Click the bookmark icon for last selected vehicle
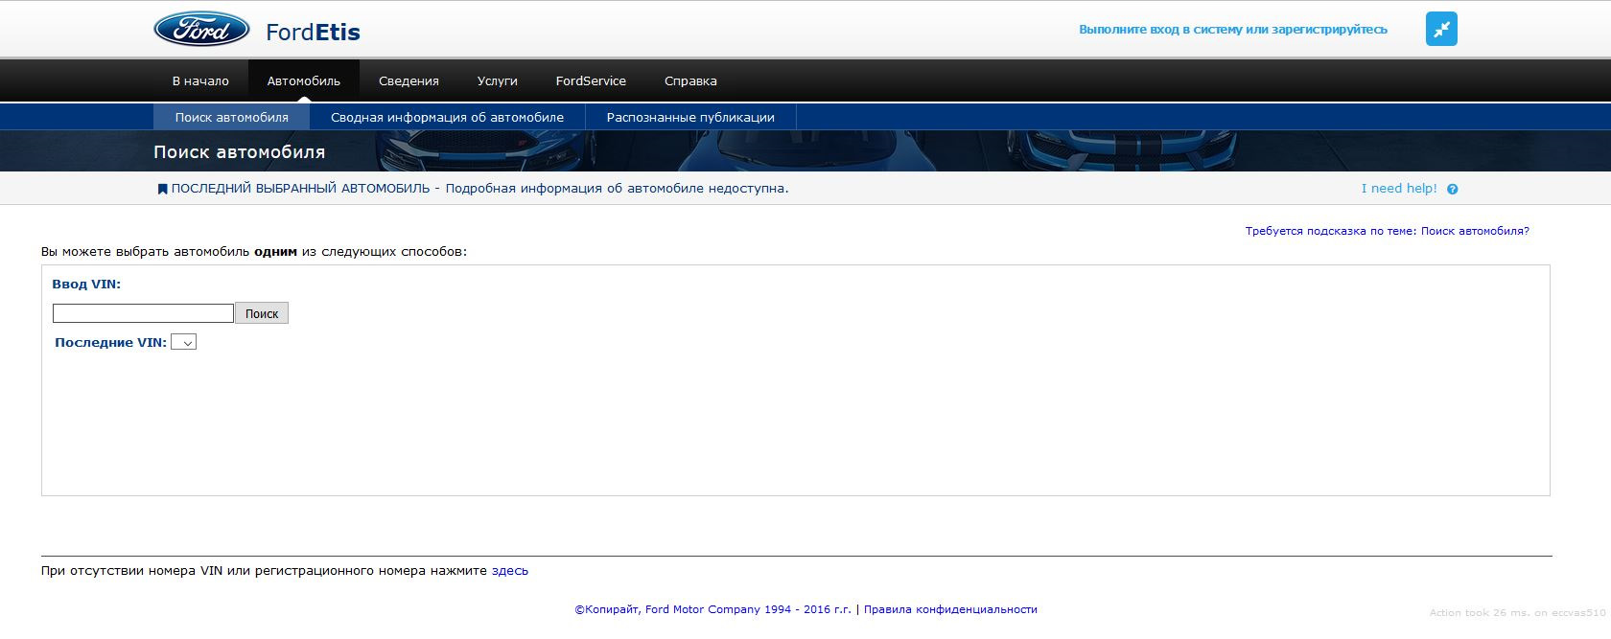This screenshot has height=639, width=1611. 162,189
